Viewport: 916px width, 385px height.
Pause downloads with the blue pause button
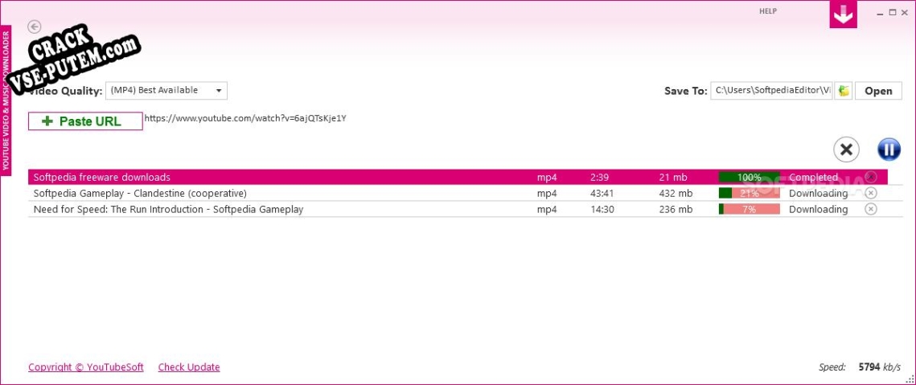[x=889, y=149]
